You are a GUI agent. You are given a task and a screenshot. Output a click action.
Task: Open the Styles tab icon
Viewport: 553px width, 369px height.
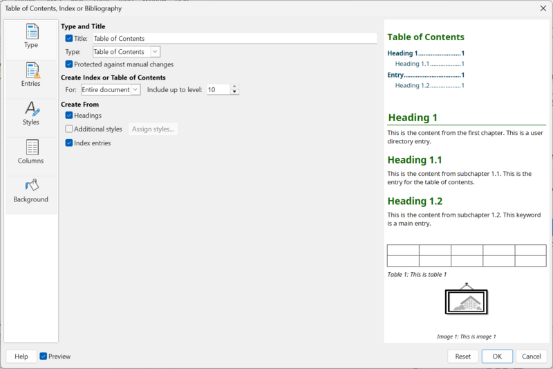32,109
